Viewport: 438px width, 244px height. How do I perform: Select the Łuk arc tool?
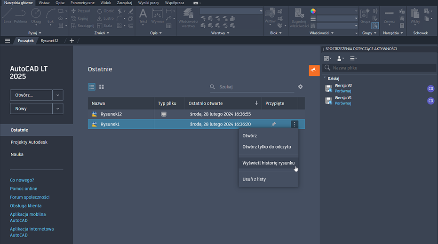[50, 16]
